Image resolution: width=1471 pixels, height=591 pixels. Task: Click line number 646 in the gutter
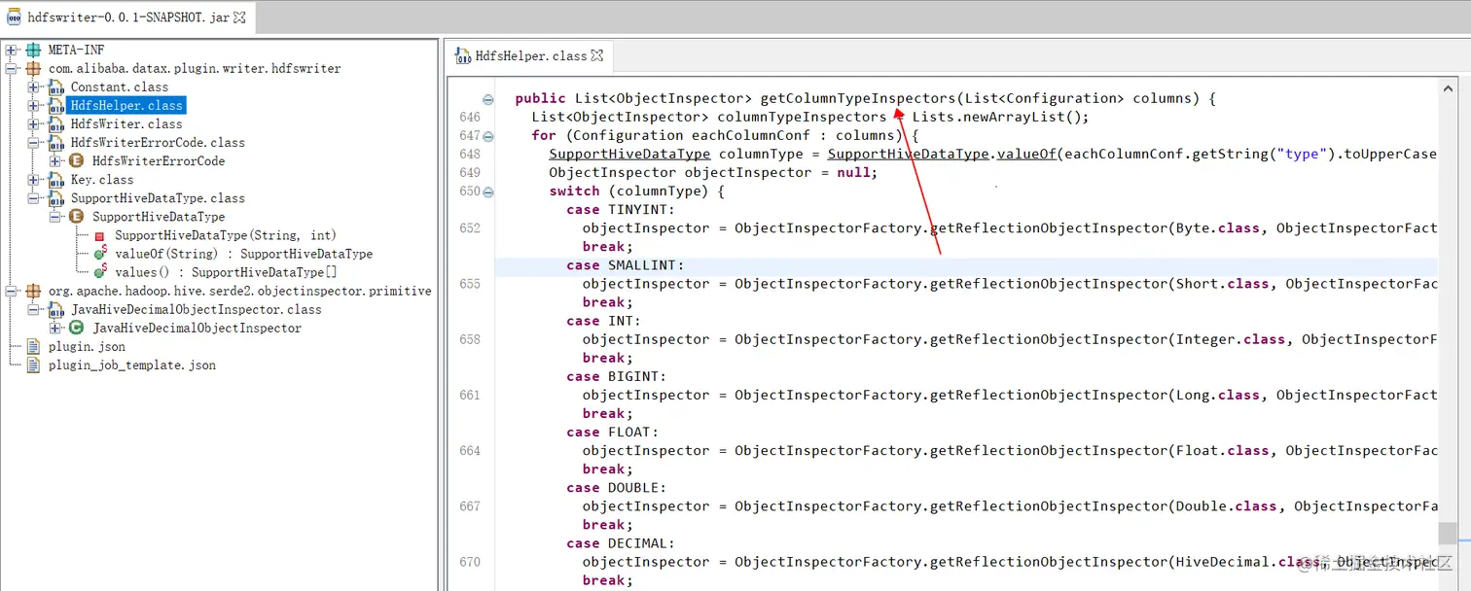click(470, 117)
